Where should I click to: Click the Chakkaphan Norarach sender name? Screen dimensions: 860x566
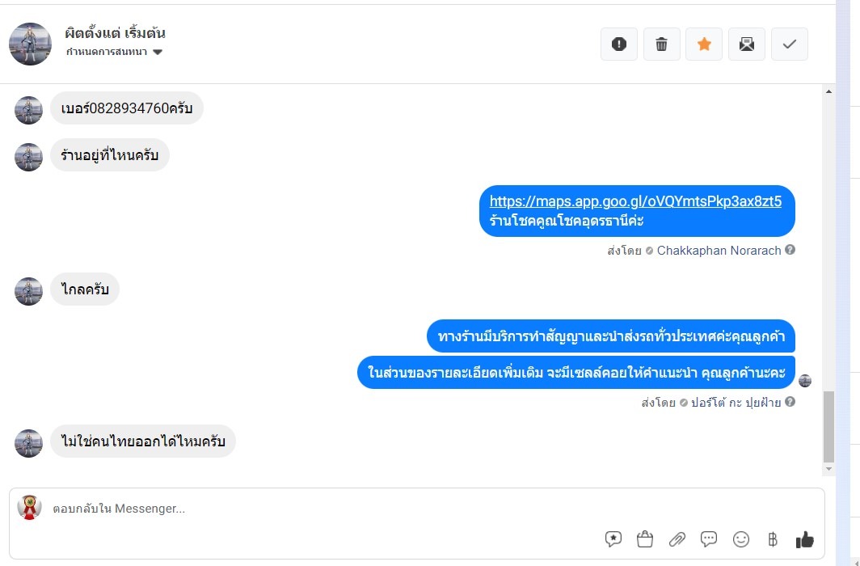(719, 251)
